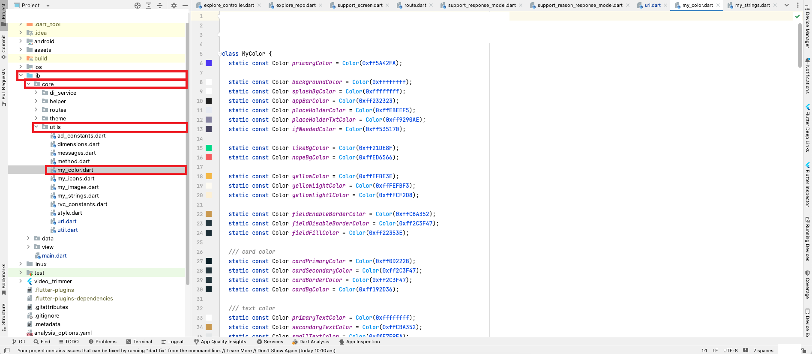
Task: Click UTF-8 encoding in status bar
Action: tap(730, 351)
